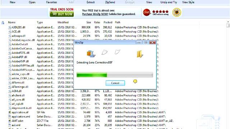Screen dimensions: 230x129
Task: Click the file list scrollbar thumb
Action: coord(228,25)
